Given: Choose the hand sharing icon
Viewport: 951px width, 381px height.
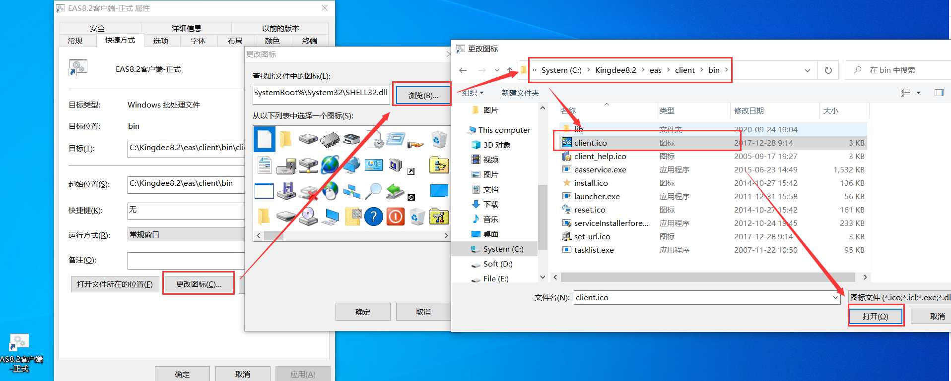Looking at the screenshot, I should point(415,144).
